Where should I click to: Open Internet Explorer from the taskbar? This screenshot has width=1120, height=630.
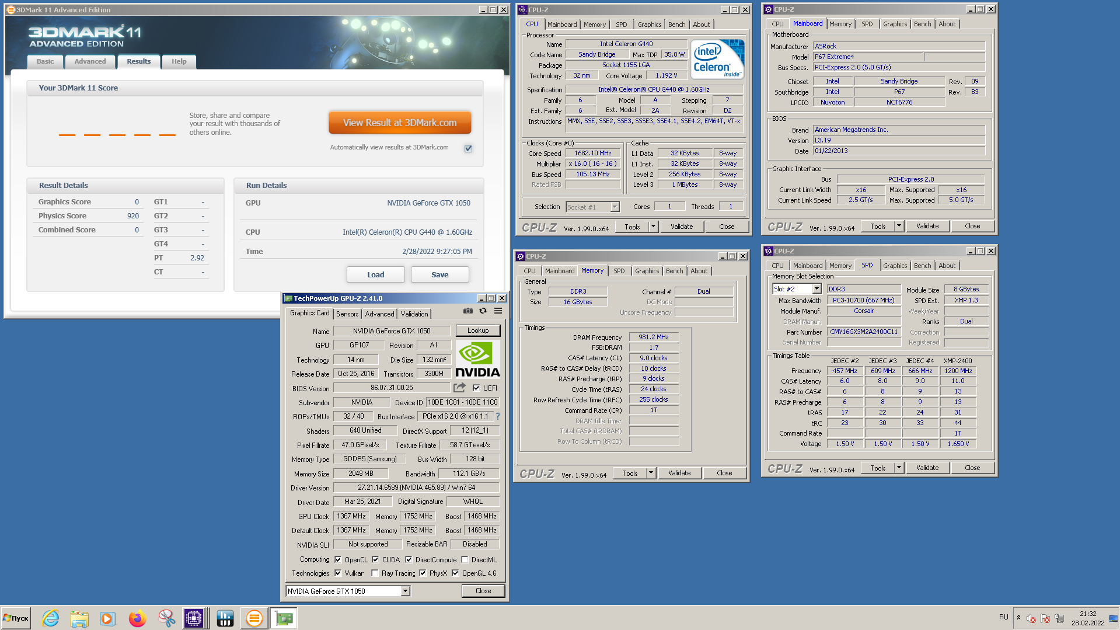tap(51, 618)
